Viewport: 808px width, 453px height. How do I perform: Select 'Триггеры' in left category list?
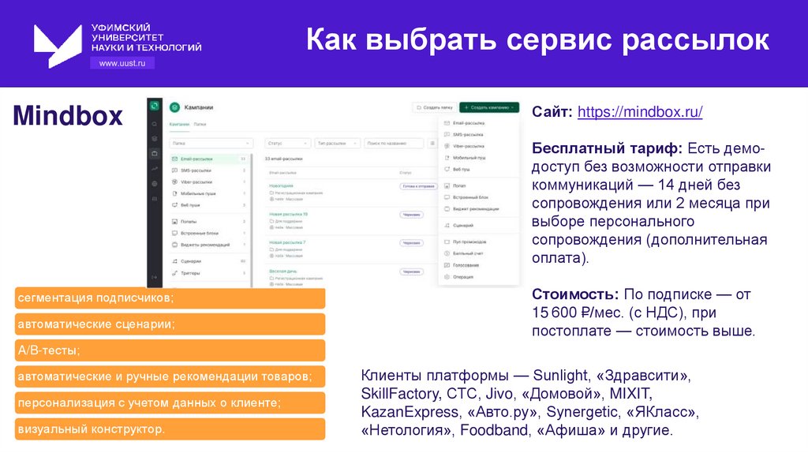[x=209, y=273]
